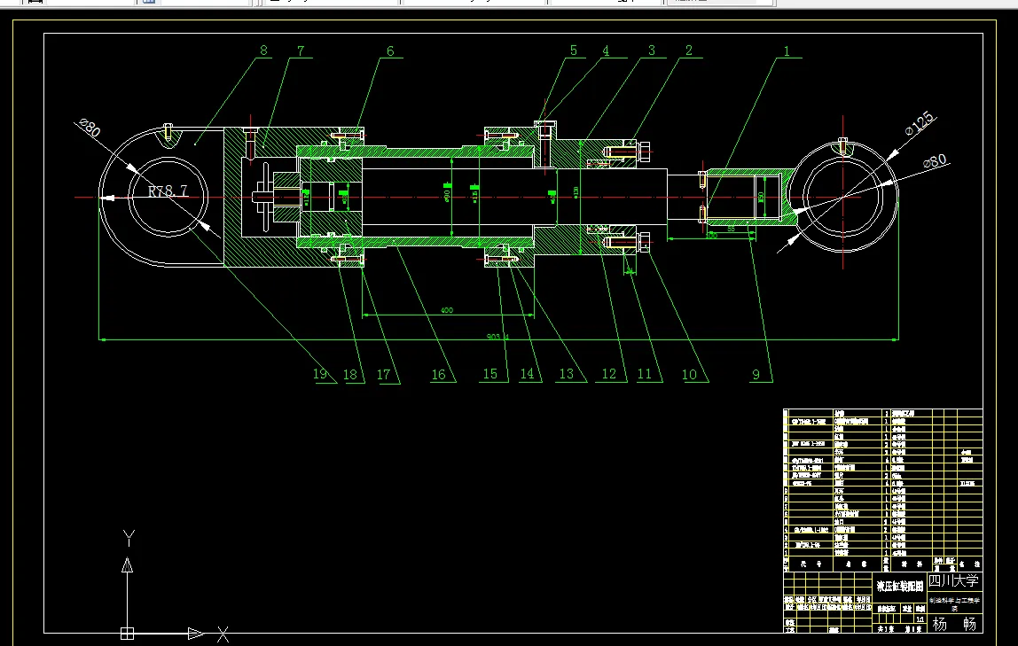
Task: Pick part balloon number 11
Action: [644, 374]
